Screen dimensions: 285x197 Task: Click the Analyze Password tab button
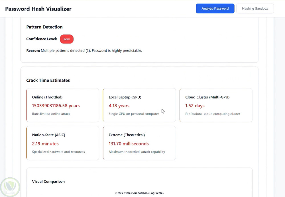pos(215,9)
